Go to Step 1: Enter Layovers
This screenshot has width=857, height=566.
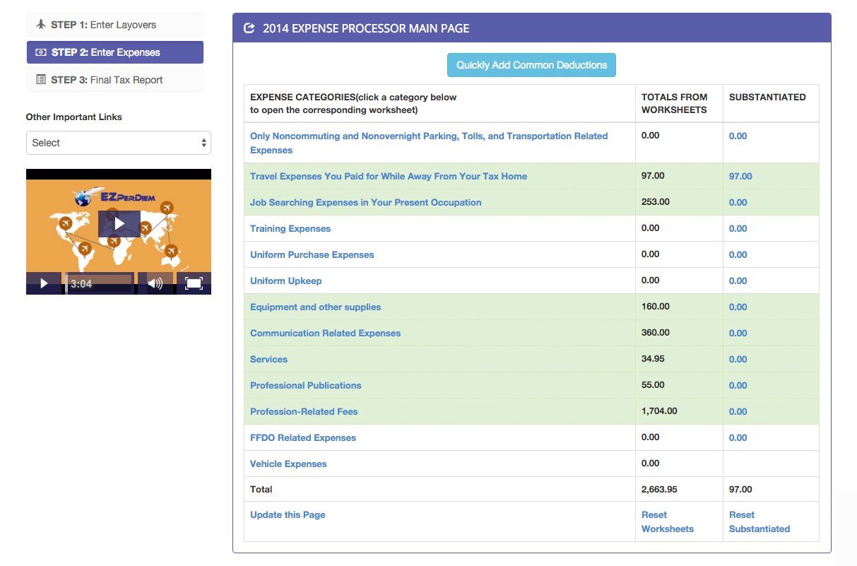coord(115,25)
